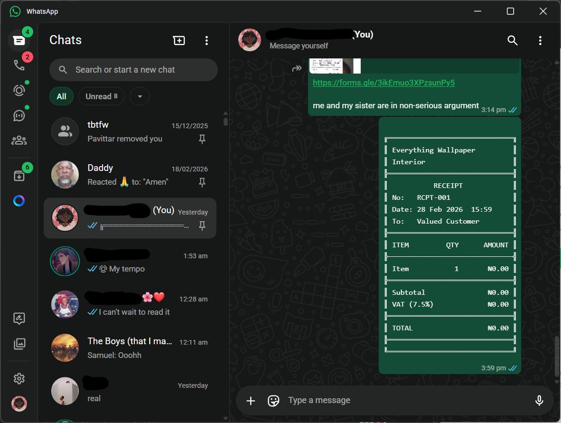This screenshot has width=561, height=423.
Task: Open the attach plus button
Action: (251, 401)
